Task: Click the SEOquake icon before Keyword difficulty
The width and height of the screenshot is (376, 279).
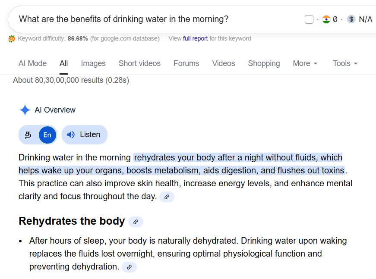Action: (x=12, y=39)
